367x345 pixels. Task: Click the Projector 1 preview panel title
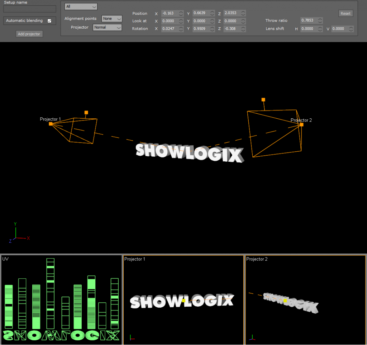(135, 259)
